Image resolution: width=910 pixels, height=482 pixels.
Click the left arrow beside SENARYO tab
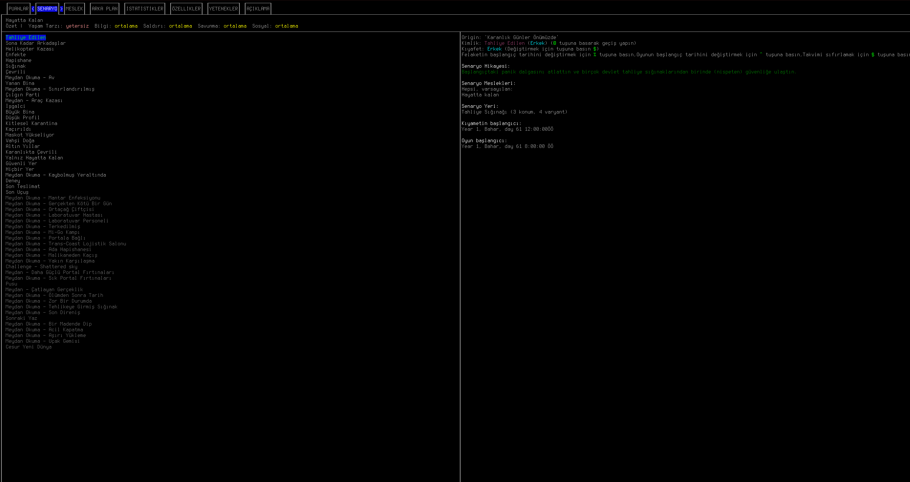point(33,9)
